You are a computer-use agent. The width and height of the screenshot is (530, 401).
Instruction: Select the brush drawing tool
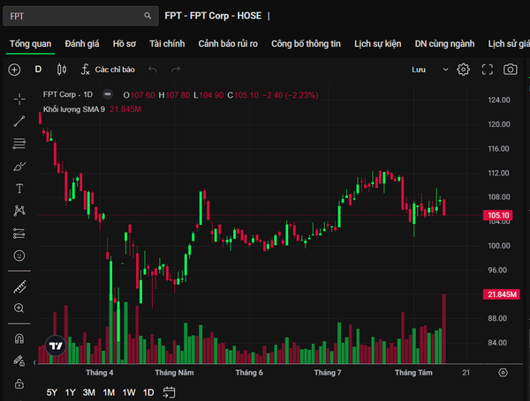tap(19, 166)
